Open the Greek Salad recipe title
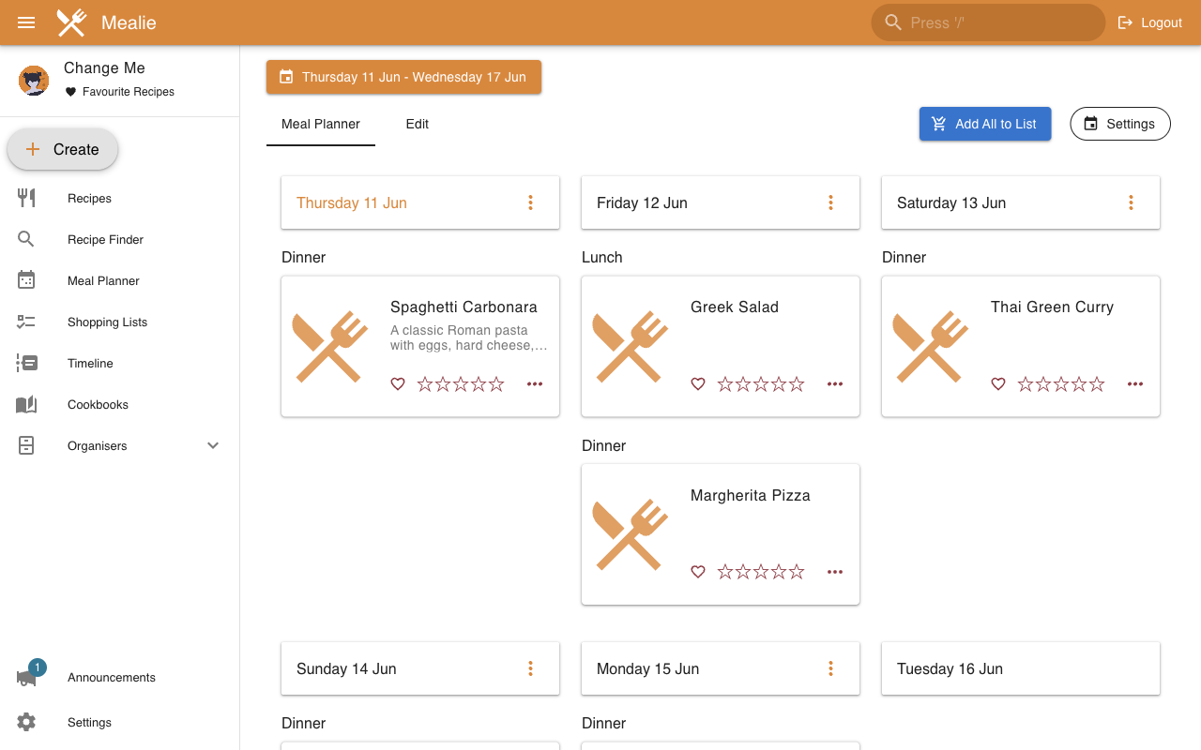 click(735, 307)
